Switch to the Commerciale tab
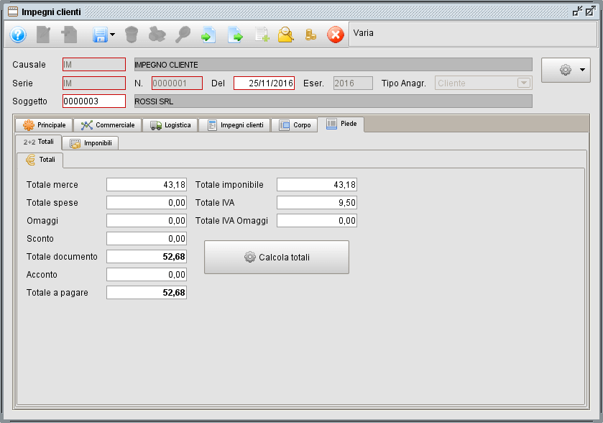This screenshot has height=423, width=603. point(108,125)
